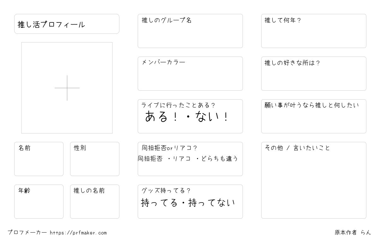Select the 願い事が叶うなら box
Viewport: 379px width, 237px height.
(314, 116)
